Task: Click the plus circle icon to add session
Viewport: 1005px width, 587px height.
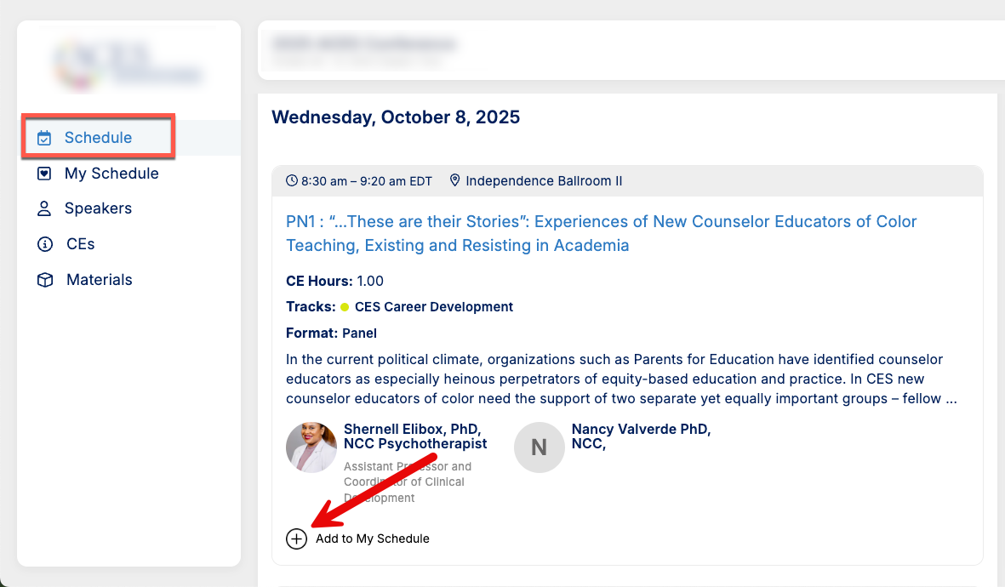Action: (x=296, y=539)
